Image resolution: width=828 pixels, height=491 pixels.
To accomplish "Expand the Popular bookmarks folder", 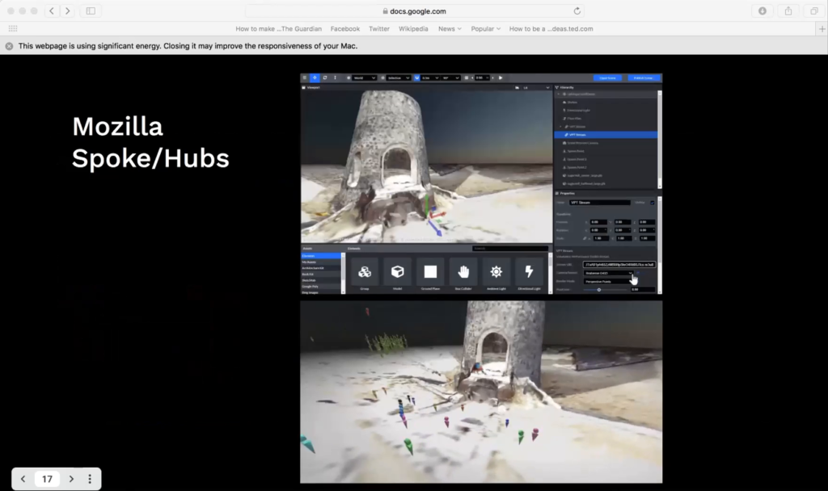I will pos(485,29).
